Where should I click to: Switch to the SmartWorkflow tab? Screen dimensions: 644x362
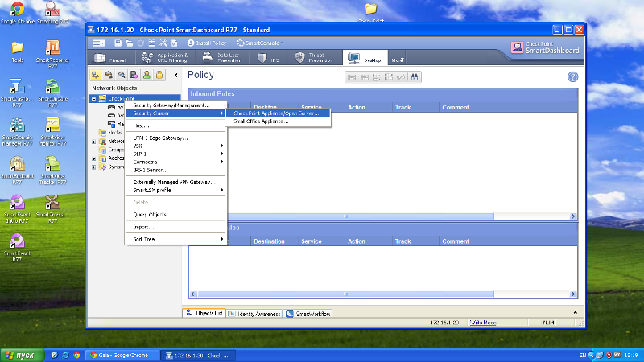(308, 314)
